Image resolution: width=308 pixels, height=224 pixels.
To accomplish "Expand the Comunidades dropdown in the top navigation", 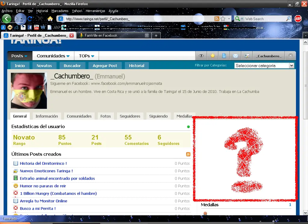I will [53, 56].
